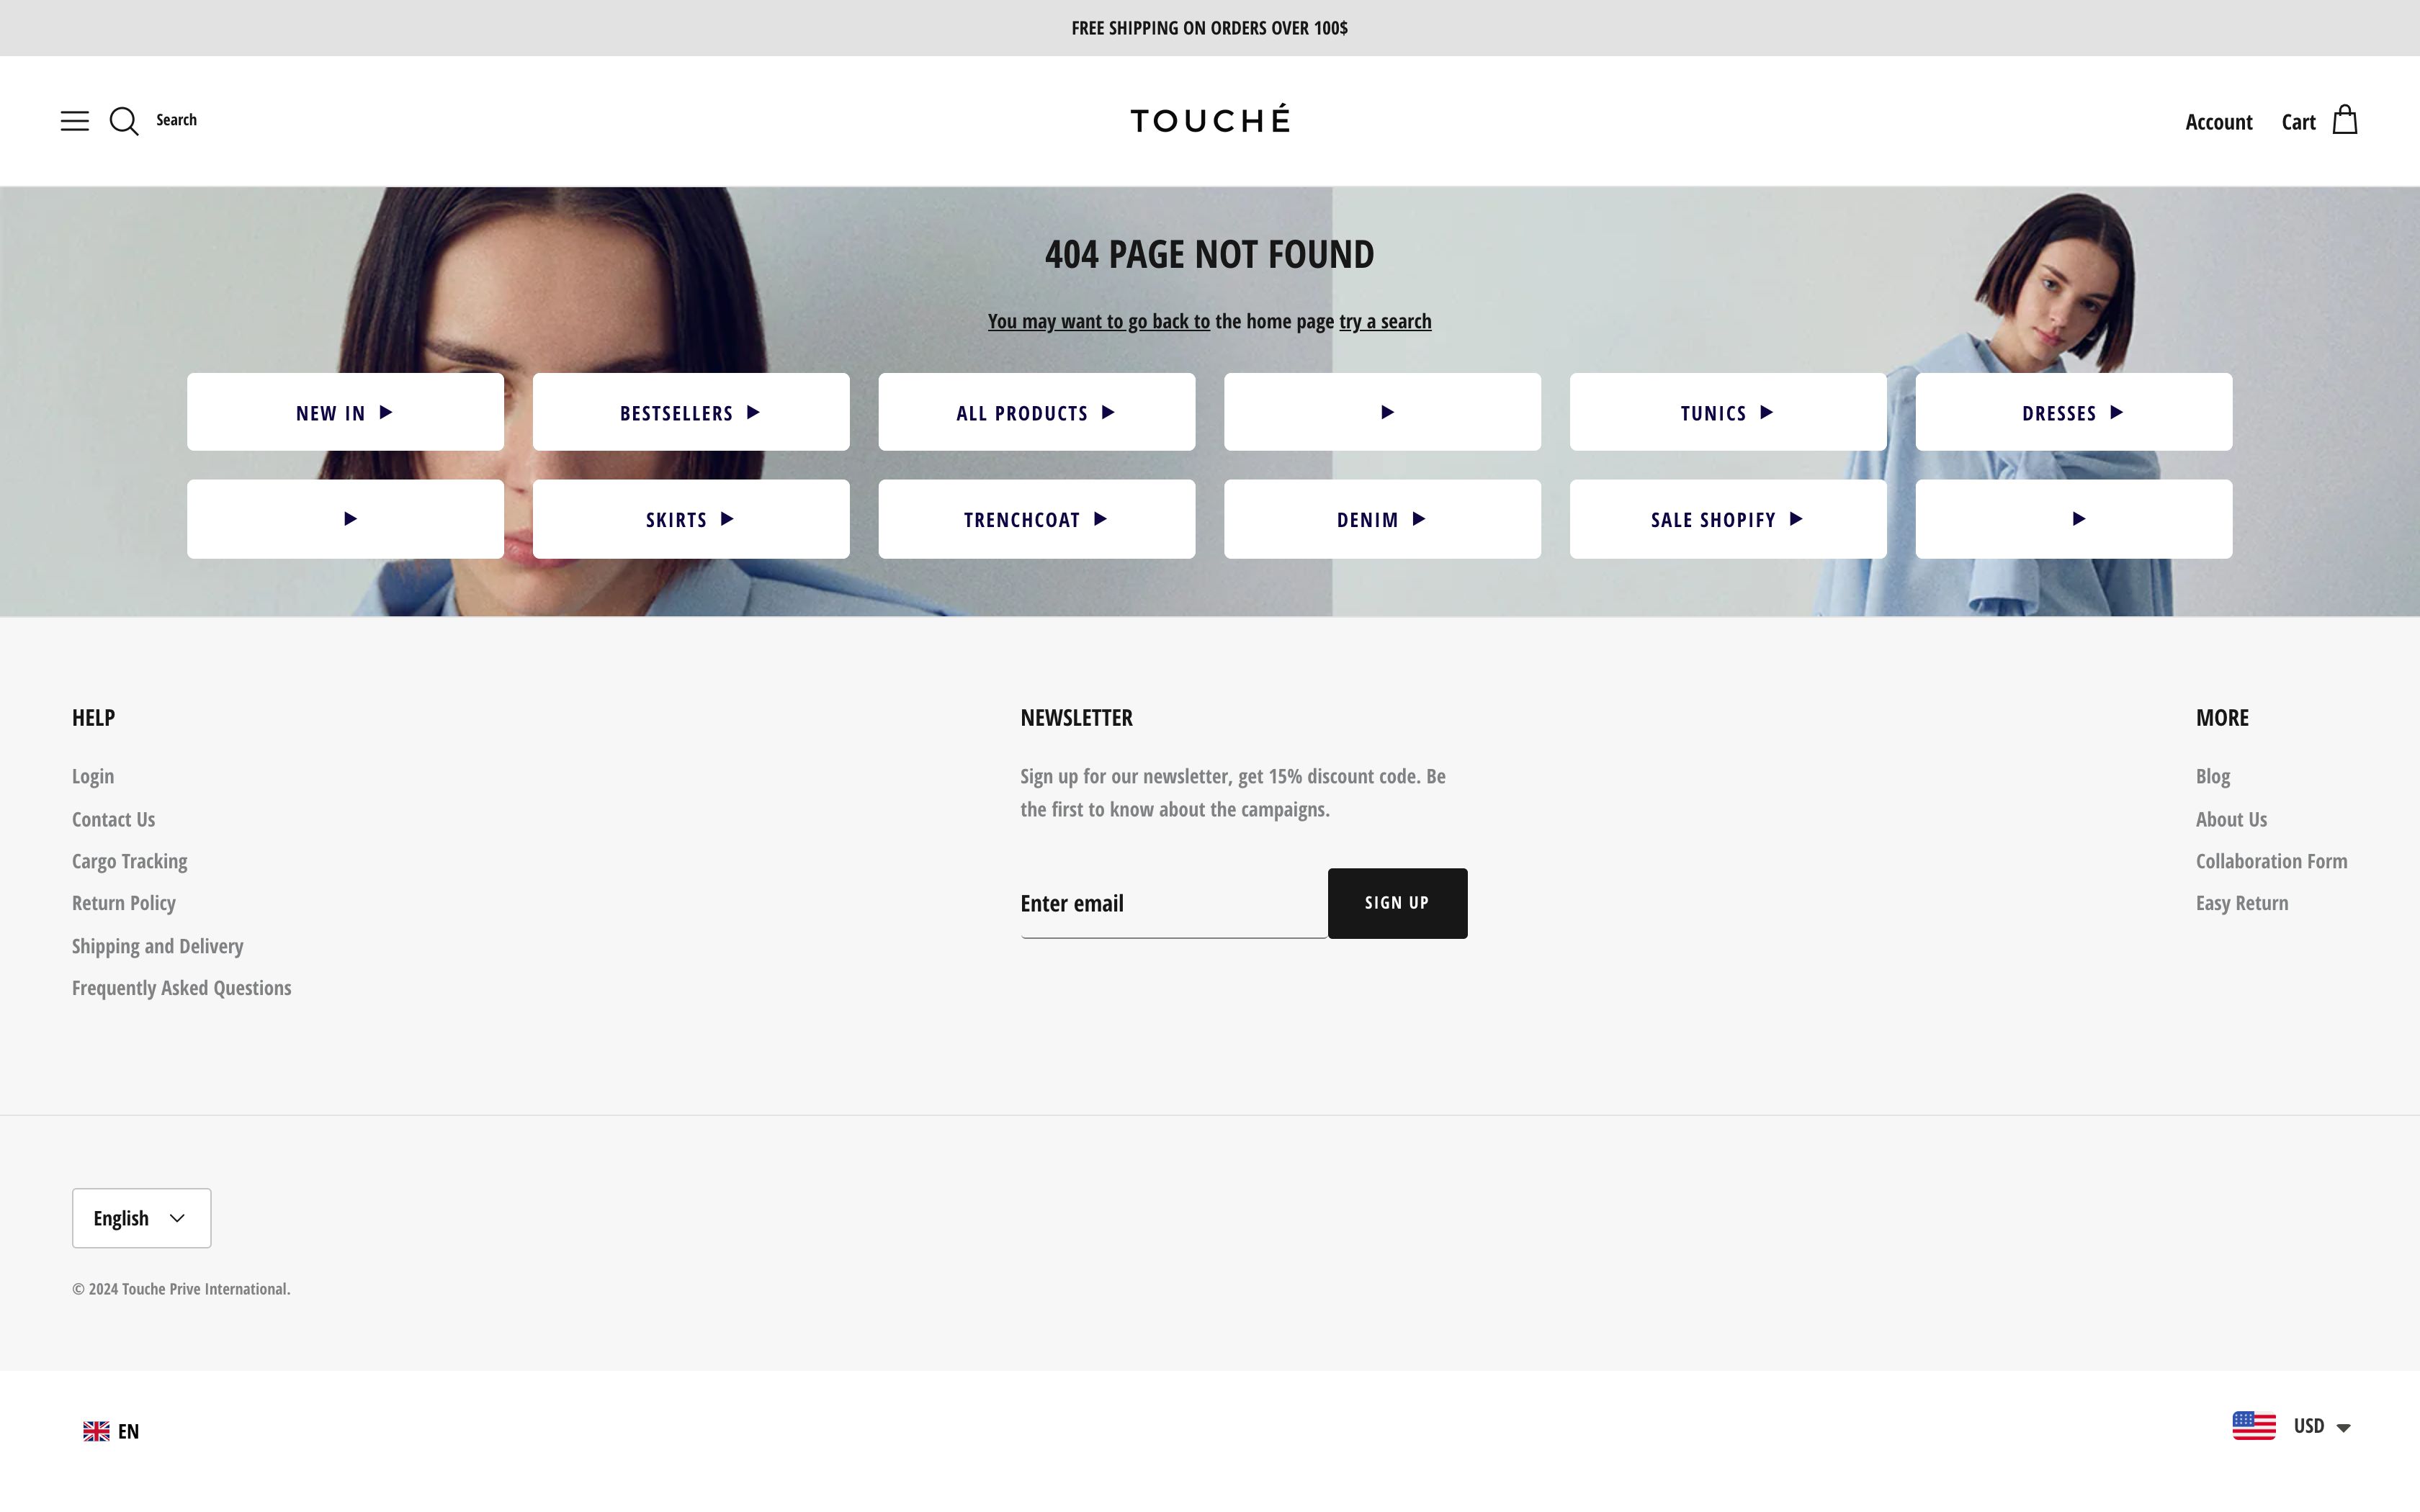The height and width of the screenshot is (1512, 2420).
Task: Select the TRENCHCOAT category button
Action: tap(1036, 520)
